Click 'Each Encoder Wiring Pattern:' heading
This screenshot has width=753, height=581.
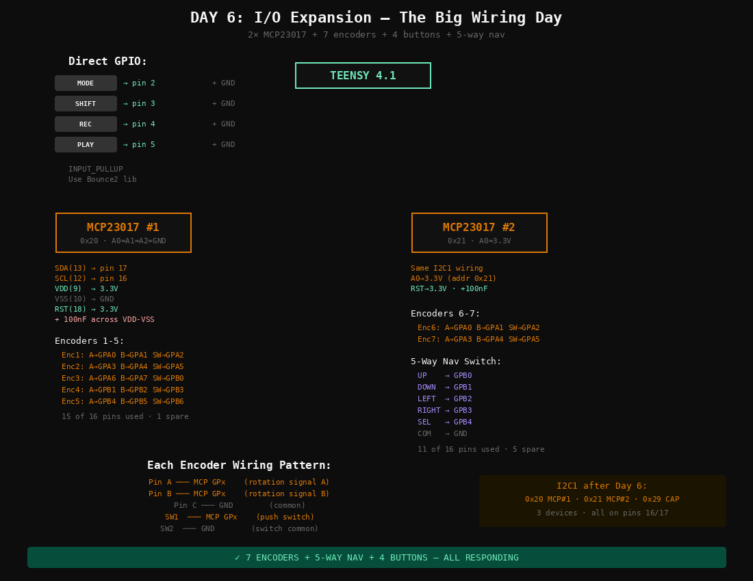coord(239,465)
